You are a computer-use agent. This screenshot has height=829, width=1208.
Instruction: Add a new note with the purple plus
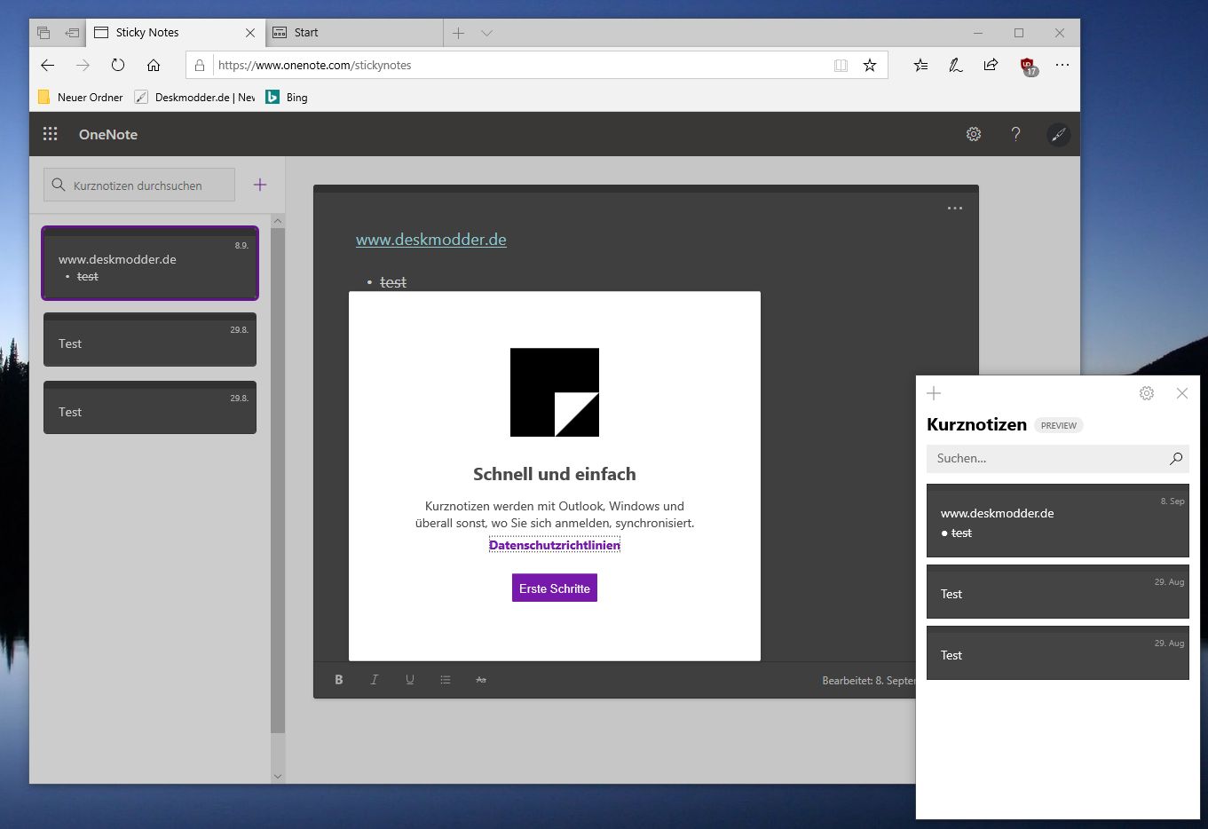(x=260, y=185)
